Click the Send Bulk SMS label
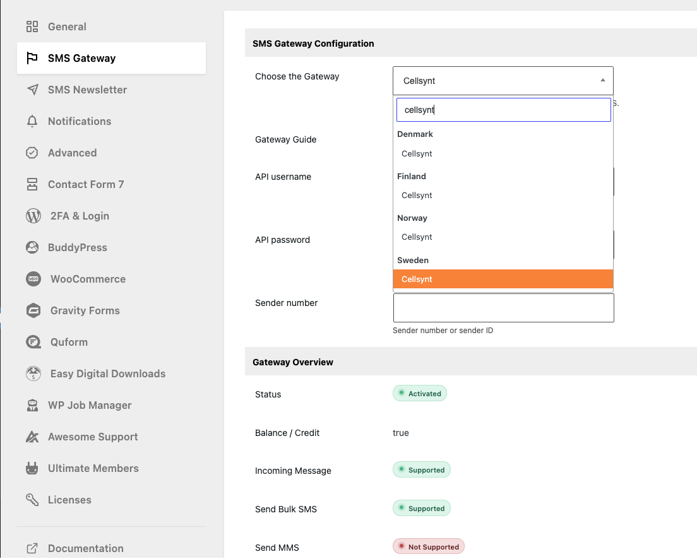 pyautogui.click(x=286, y=509)
